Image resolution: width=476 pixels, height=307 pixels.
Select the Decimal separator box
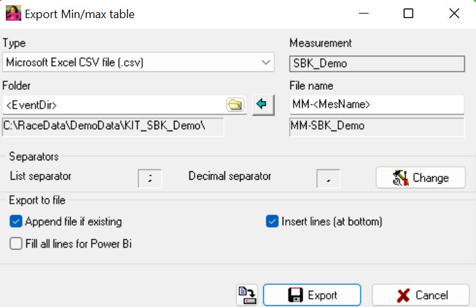328,178
